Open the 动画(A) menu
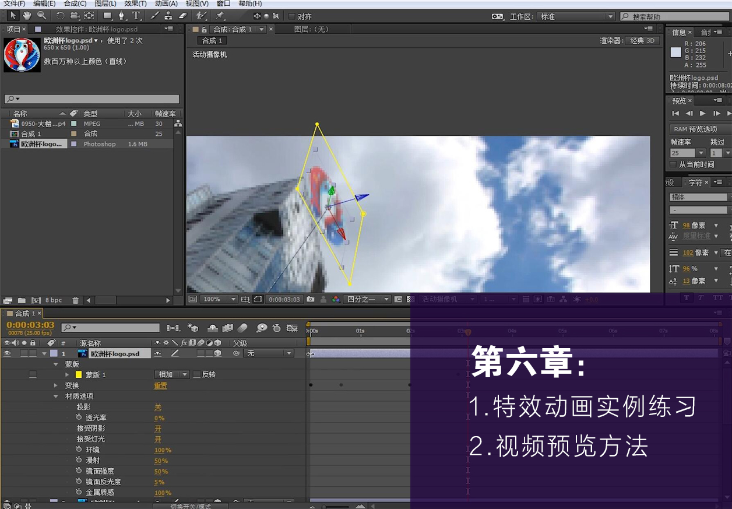 [166, 3]
